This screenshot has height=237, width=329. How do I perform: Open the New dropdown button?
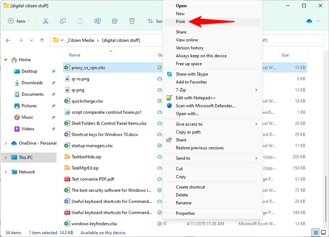pyautogui.click(x=19, y=21)
